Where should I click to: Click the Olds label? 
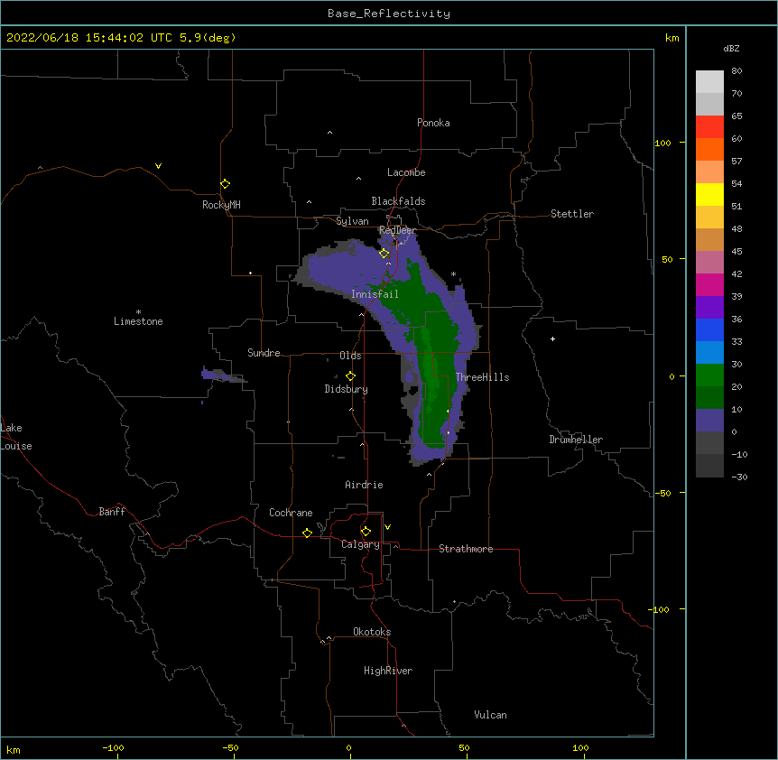[350, 356]
